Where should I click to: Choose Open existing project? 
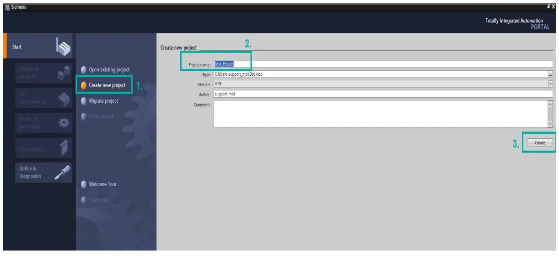[109, 70]
